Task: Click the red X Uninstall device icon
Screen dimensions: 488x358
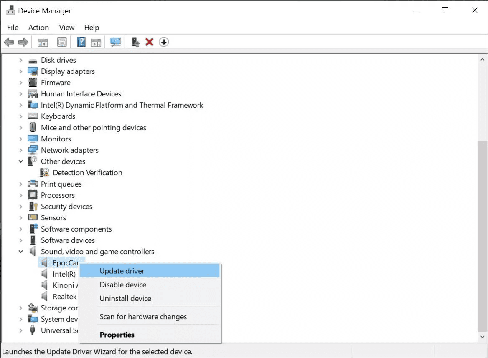Action: [x=150, y=42]
